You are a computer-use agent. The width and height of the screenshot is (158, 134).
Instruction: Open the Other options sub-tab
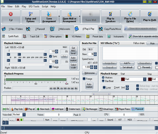(x=54, y=36)
